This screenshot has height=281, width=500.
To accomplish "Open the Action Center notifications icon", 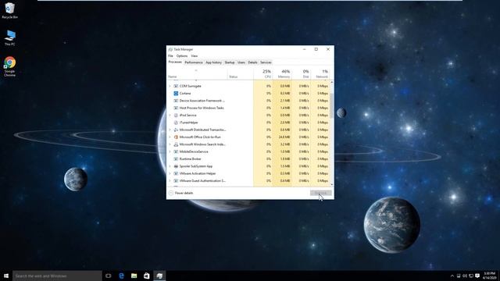I will click(477, 276).
